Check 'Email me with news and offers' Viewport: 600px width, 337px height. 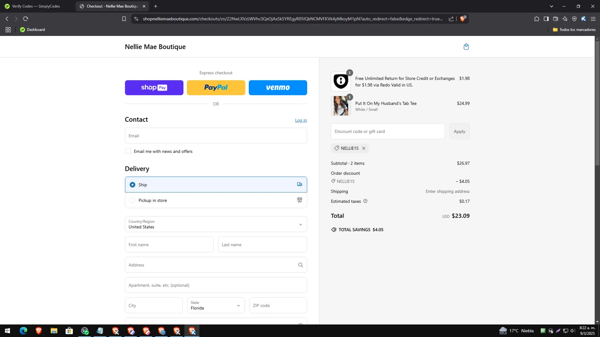pyautogui.click(x=128, y=151)
